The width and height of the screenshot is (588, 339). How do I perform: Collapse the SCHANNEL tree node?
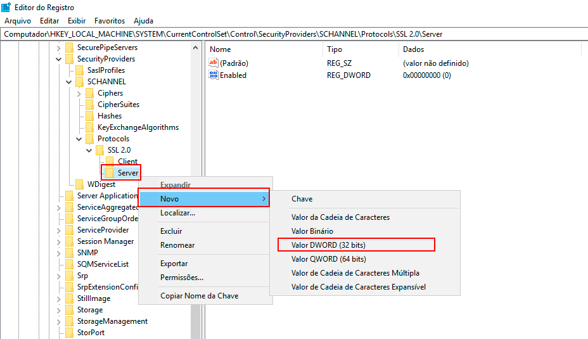[x=68, y=82]
